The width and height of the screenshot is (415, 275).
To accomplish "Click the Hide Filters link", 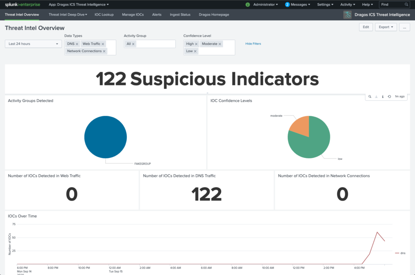I will (x=253, y=44).
